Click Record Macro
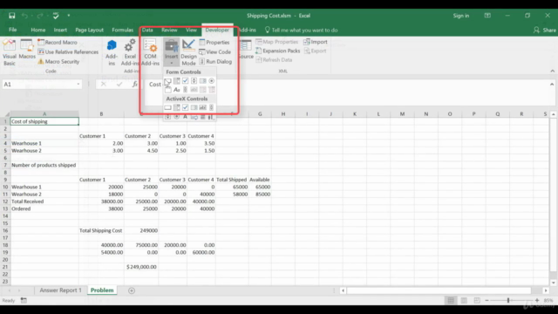This screenshot has width=558, height=314. pos(58,42)
